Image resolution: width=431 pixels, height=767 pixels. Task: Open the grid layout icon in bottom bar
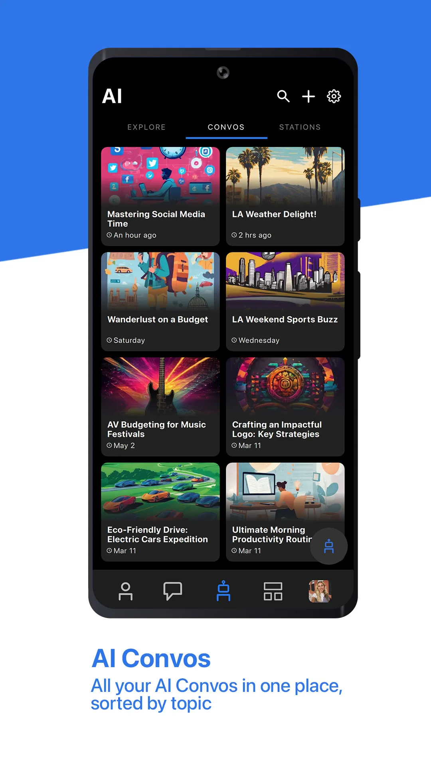pos(273,591)
